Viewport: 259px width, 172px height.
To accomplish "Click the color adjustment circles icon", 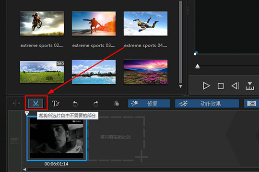I will coord(116,104).
